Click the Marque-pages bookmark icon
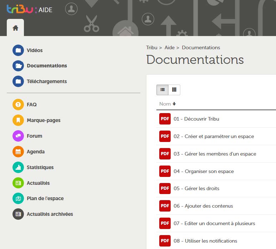Image resolution: width=276 pixels, height=249 pixels. 18,120
